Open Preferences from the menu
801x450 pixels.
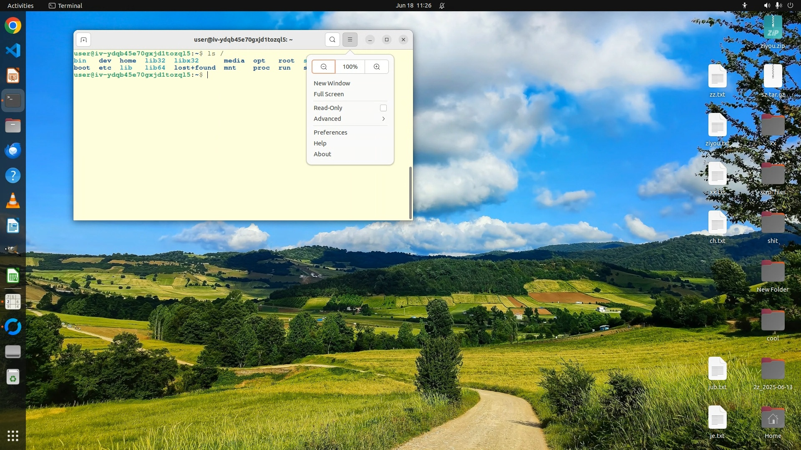(330, 132)
